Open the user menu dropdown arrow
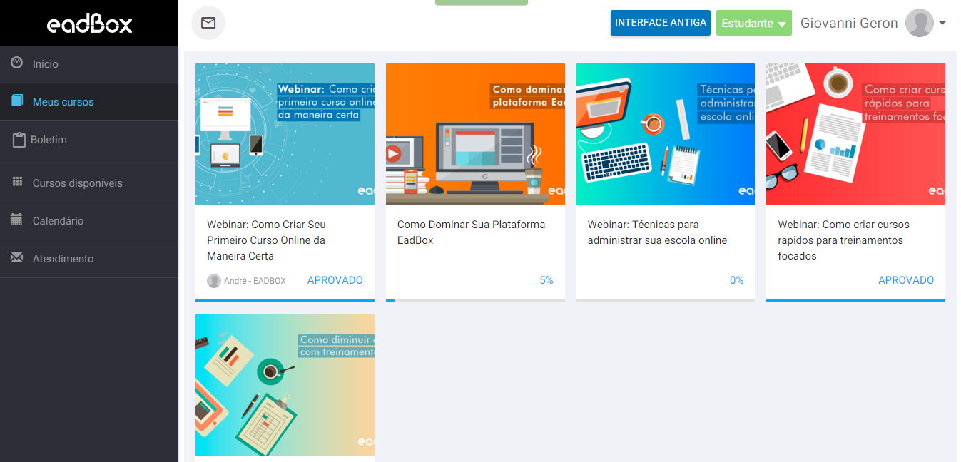The height and width of the screenshot is (462, 961). pos(942,23)
